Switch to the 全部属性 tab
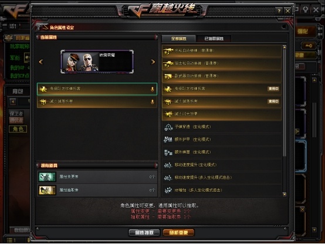 pos(179,39)
